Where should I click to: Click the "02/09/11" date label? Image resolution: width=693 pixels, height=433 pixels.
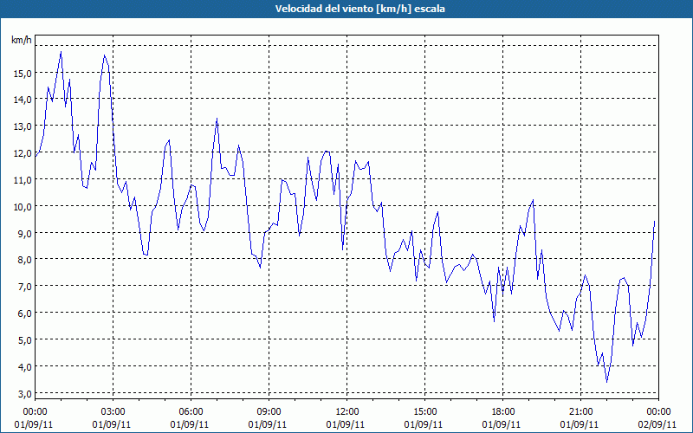point(657,424)
